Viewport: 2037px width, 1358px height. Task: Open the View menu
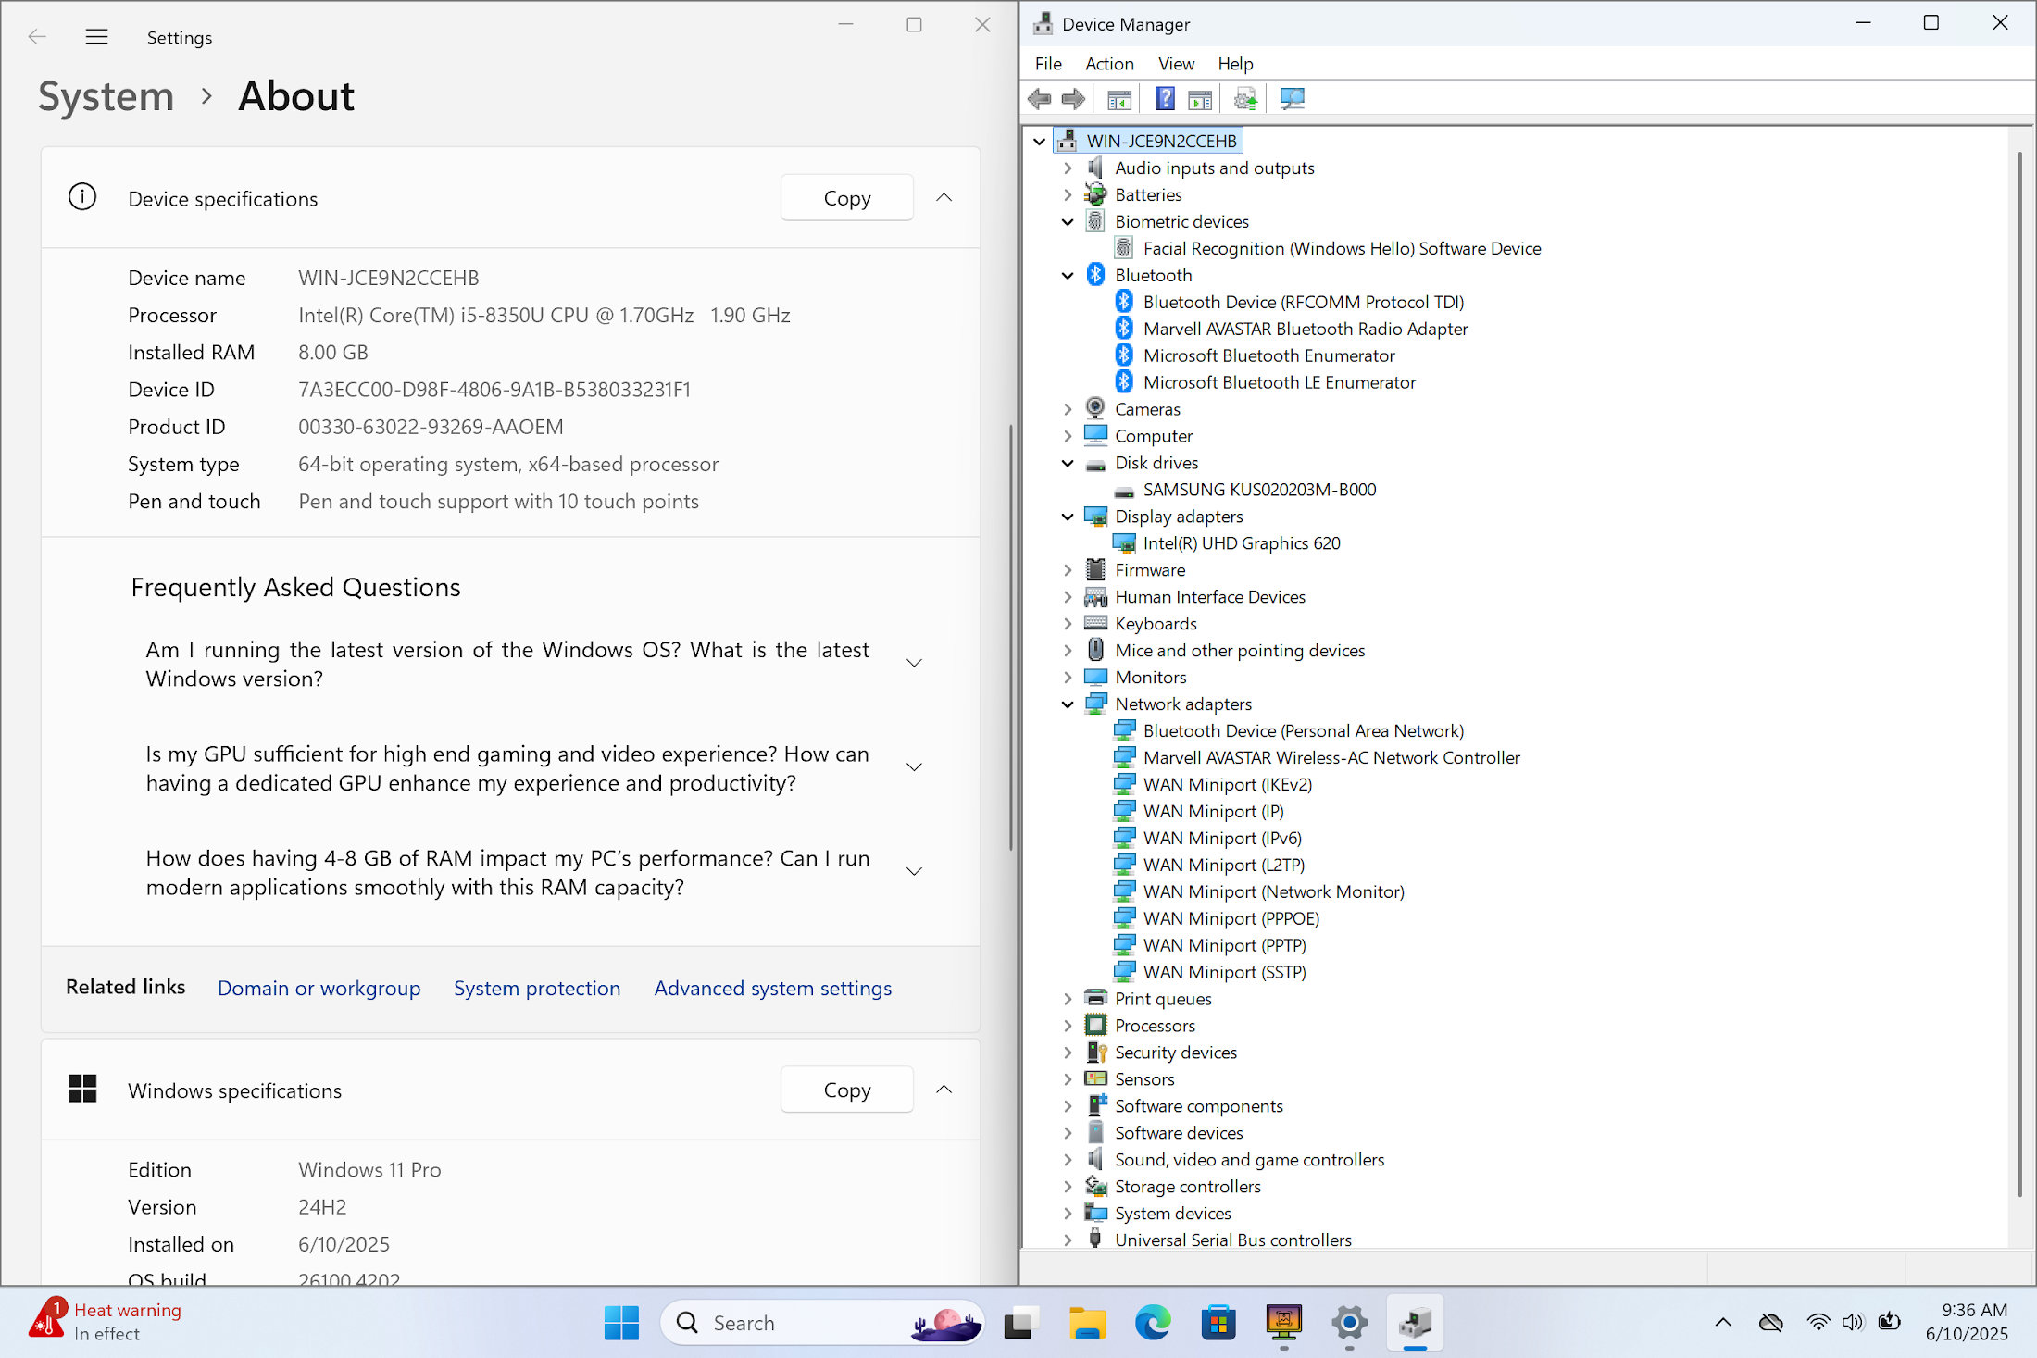coord(1176,64)
